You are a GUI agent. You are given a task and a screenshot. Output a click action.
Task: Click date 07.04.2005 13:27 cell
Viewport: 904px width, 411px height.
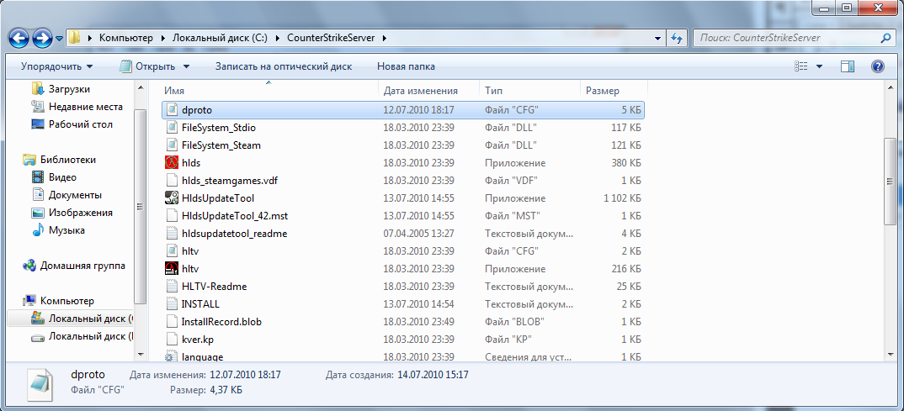418,234
